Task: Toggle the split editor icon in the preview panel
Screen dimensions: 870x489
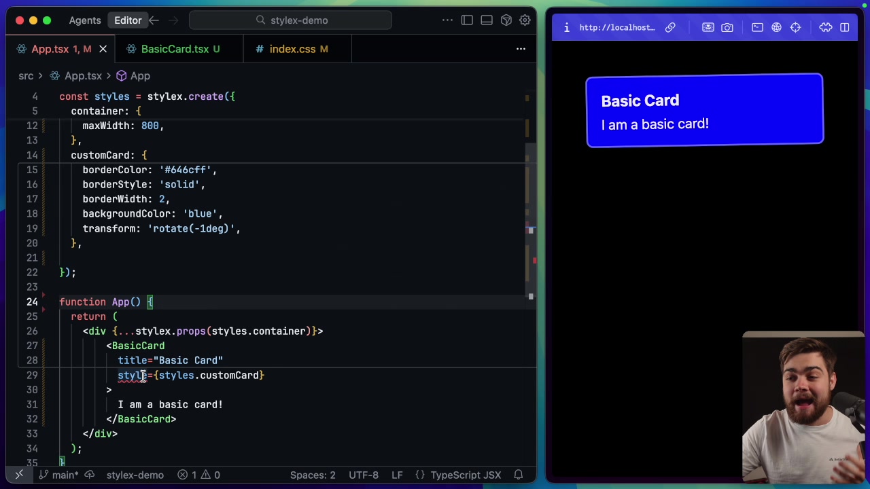Action: [x=845, y=27]
